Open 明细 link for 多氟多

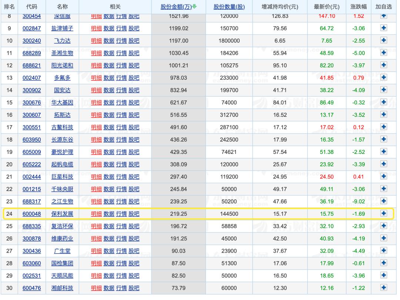96,78
